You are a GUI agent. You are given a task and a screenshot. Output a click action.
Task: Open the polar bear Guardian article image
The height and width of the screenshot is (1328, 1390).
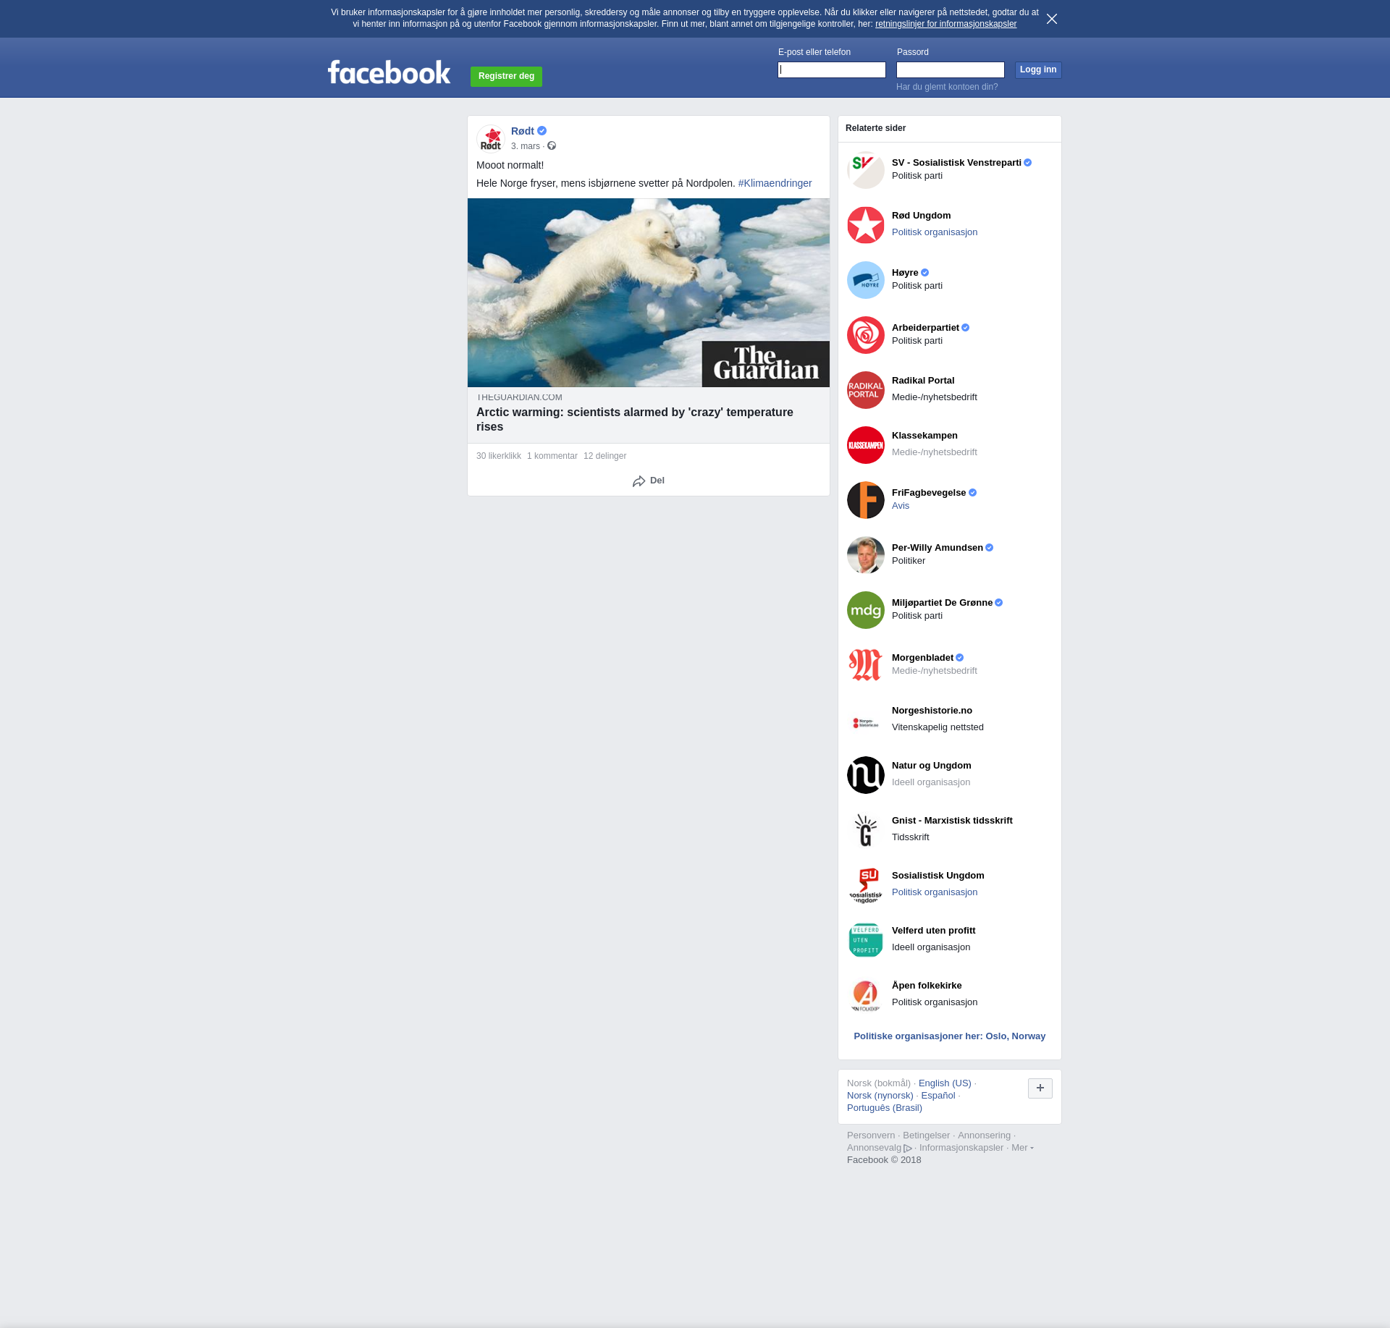tap(648, 292)
